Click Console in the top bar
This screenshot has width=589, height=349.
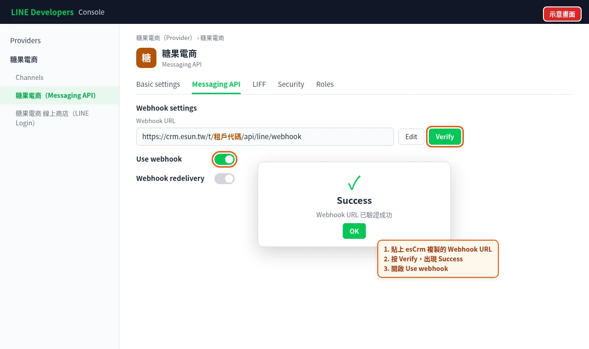tap(92, 12)
